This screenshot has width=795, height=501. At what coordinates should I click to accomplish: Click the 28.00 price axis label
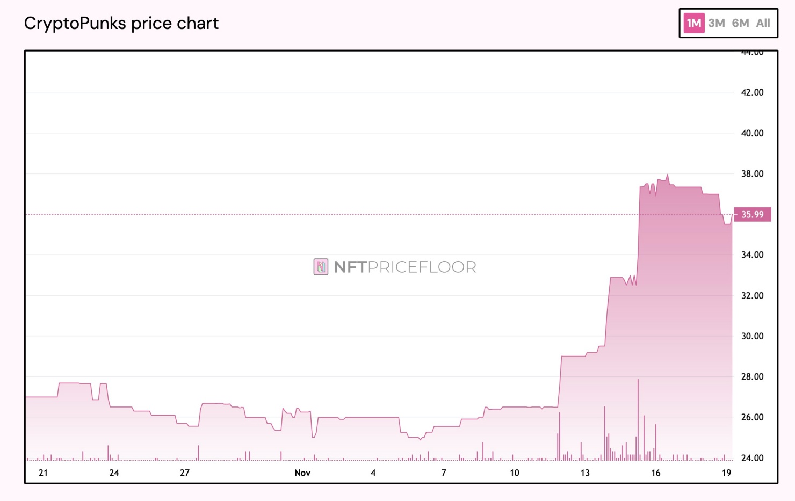point(752,376)
